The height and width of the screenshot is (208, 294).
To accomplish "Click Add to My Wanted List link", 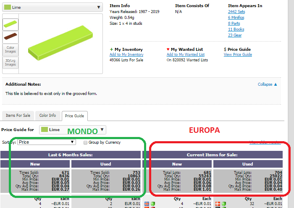I will (x=186, y=54).
